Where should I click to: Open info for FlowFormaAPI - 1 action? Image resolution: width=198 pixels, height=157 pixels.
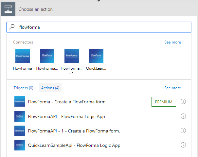[183, 131]
